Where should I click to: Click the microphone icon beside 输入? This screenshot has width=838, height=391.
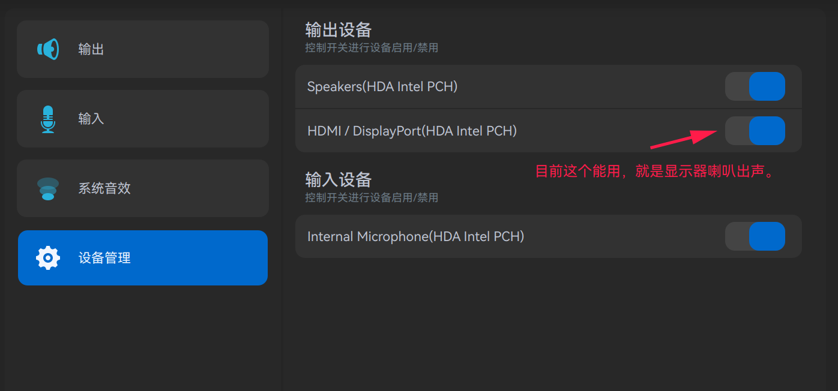click(x=47, y=118)
